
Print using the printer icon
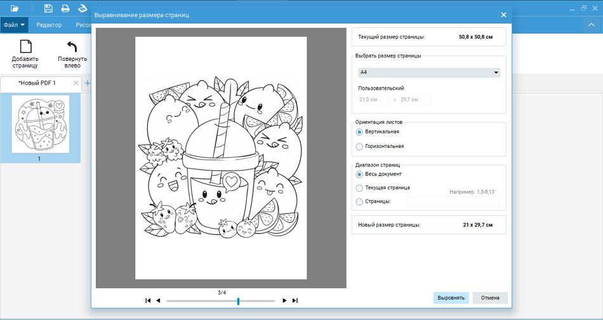(65, 8)
